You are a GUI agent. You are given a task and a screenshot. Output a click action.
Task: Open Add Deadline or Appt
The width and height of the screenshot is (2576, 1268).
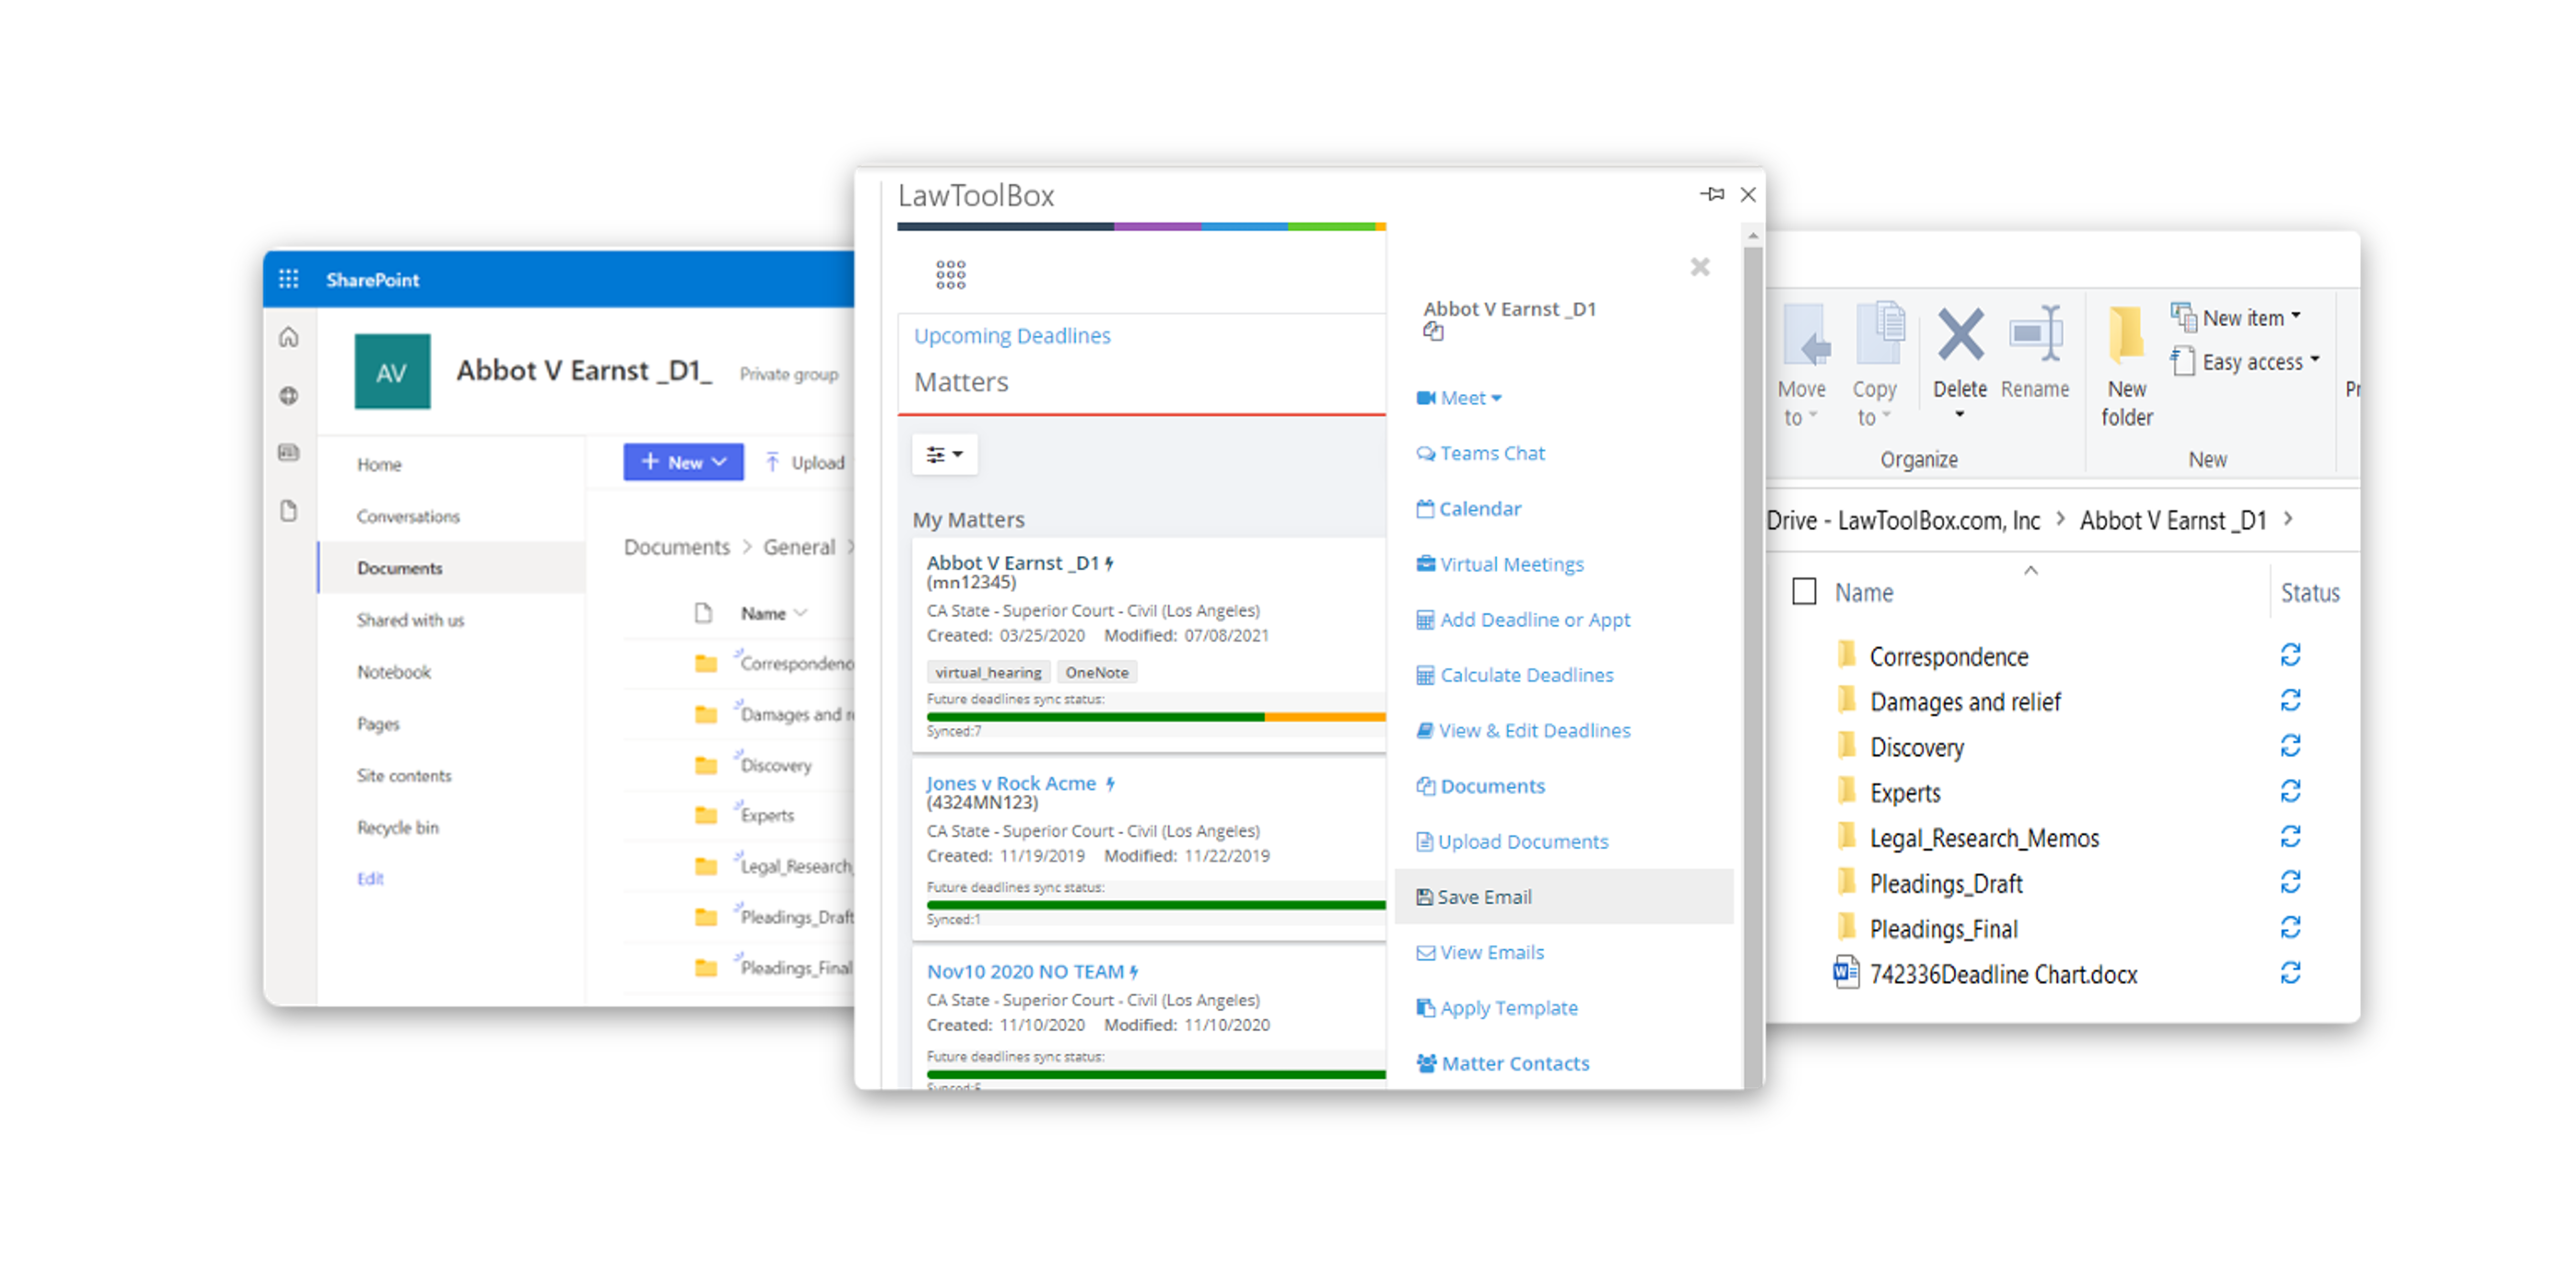1534,619
